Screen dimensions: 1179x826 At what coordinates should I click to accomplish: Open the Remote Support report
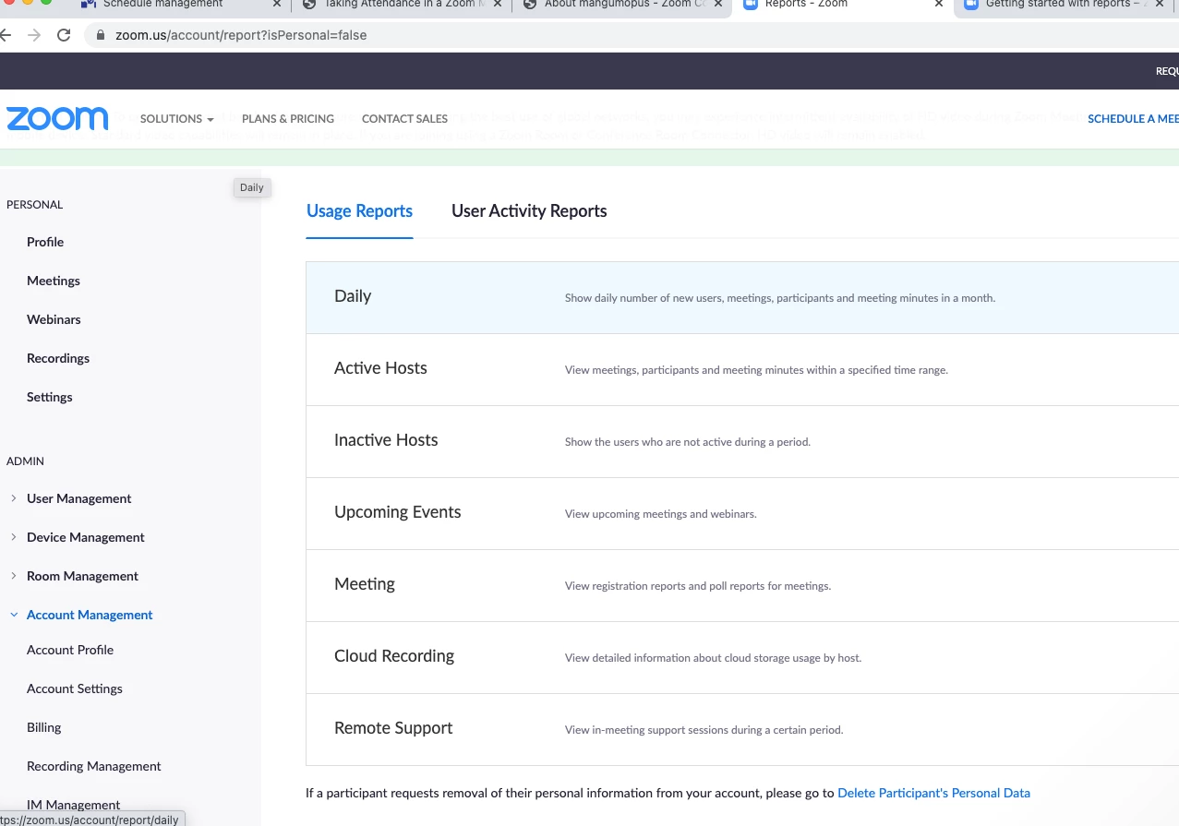(x=742, y=729)
